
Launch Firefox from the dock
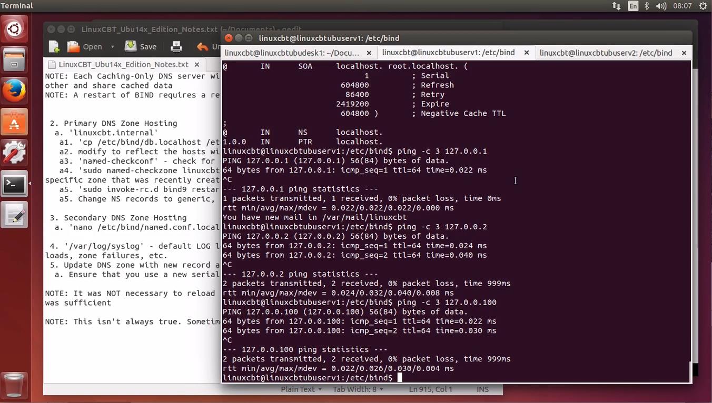(14, 91)
